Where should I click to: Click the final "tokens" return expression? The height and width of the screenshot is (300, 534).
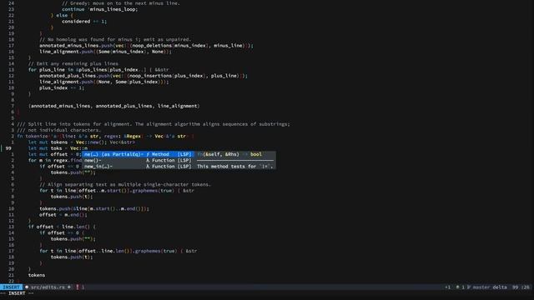click(37, 276)
